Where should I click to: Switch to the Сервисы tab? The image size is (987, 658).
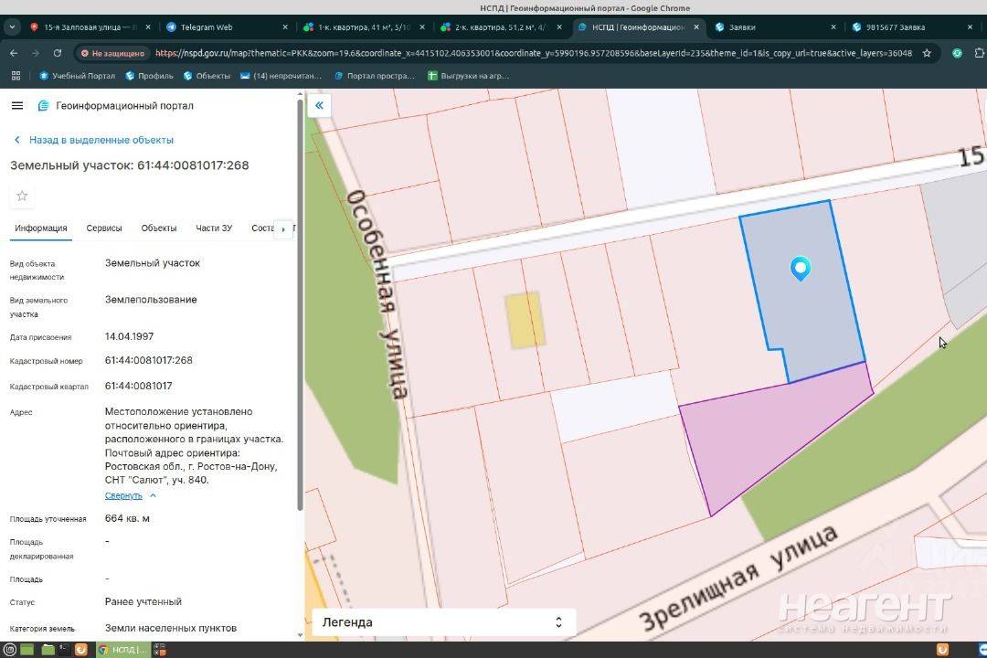104,228
